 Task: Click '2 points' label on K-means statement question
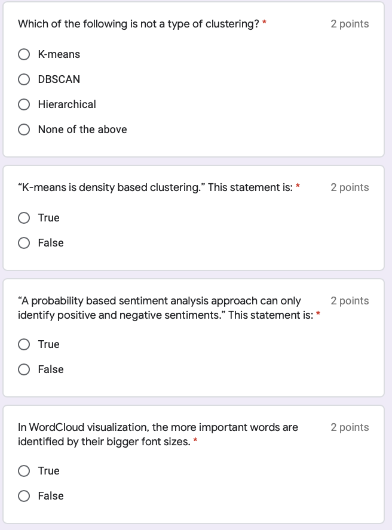(350, 187)
